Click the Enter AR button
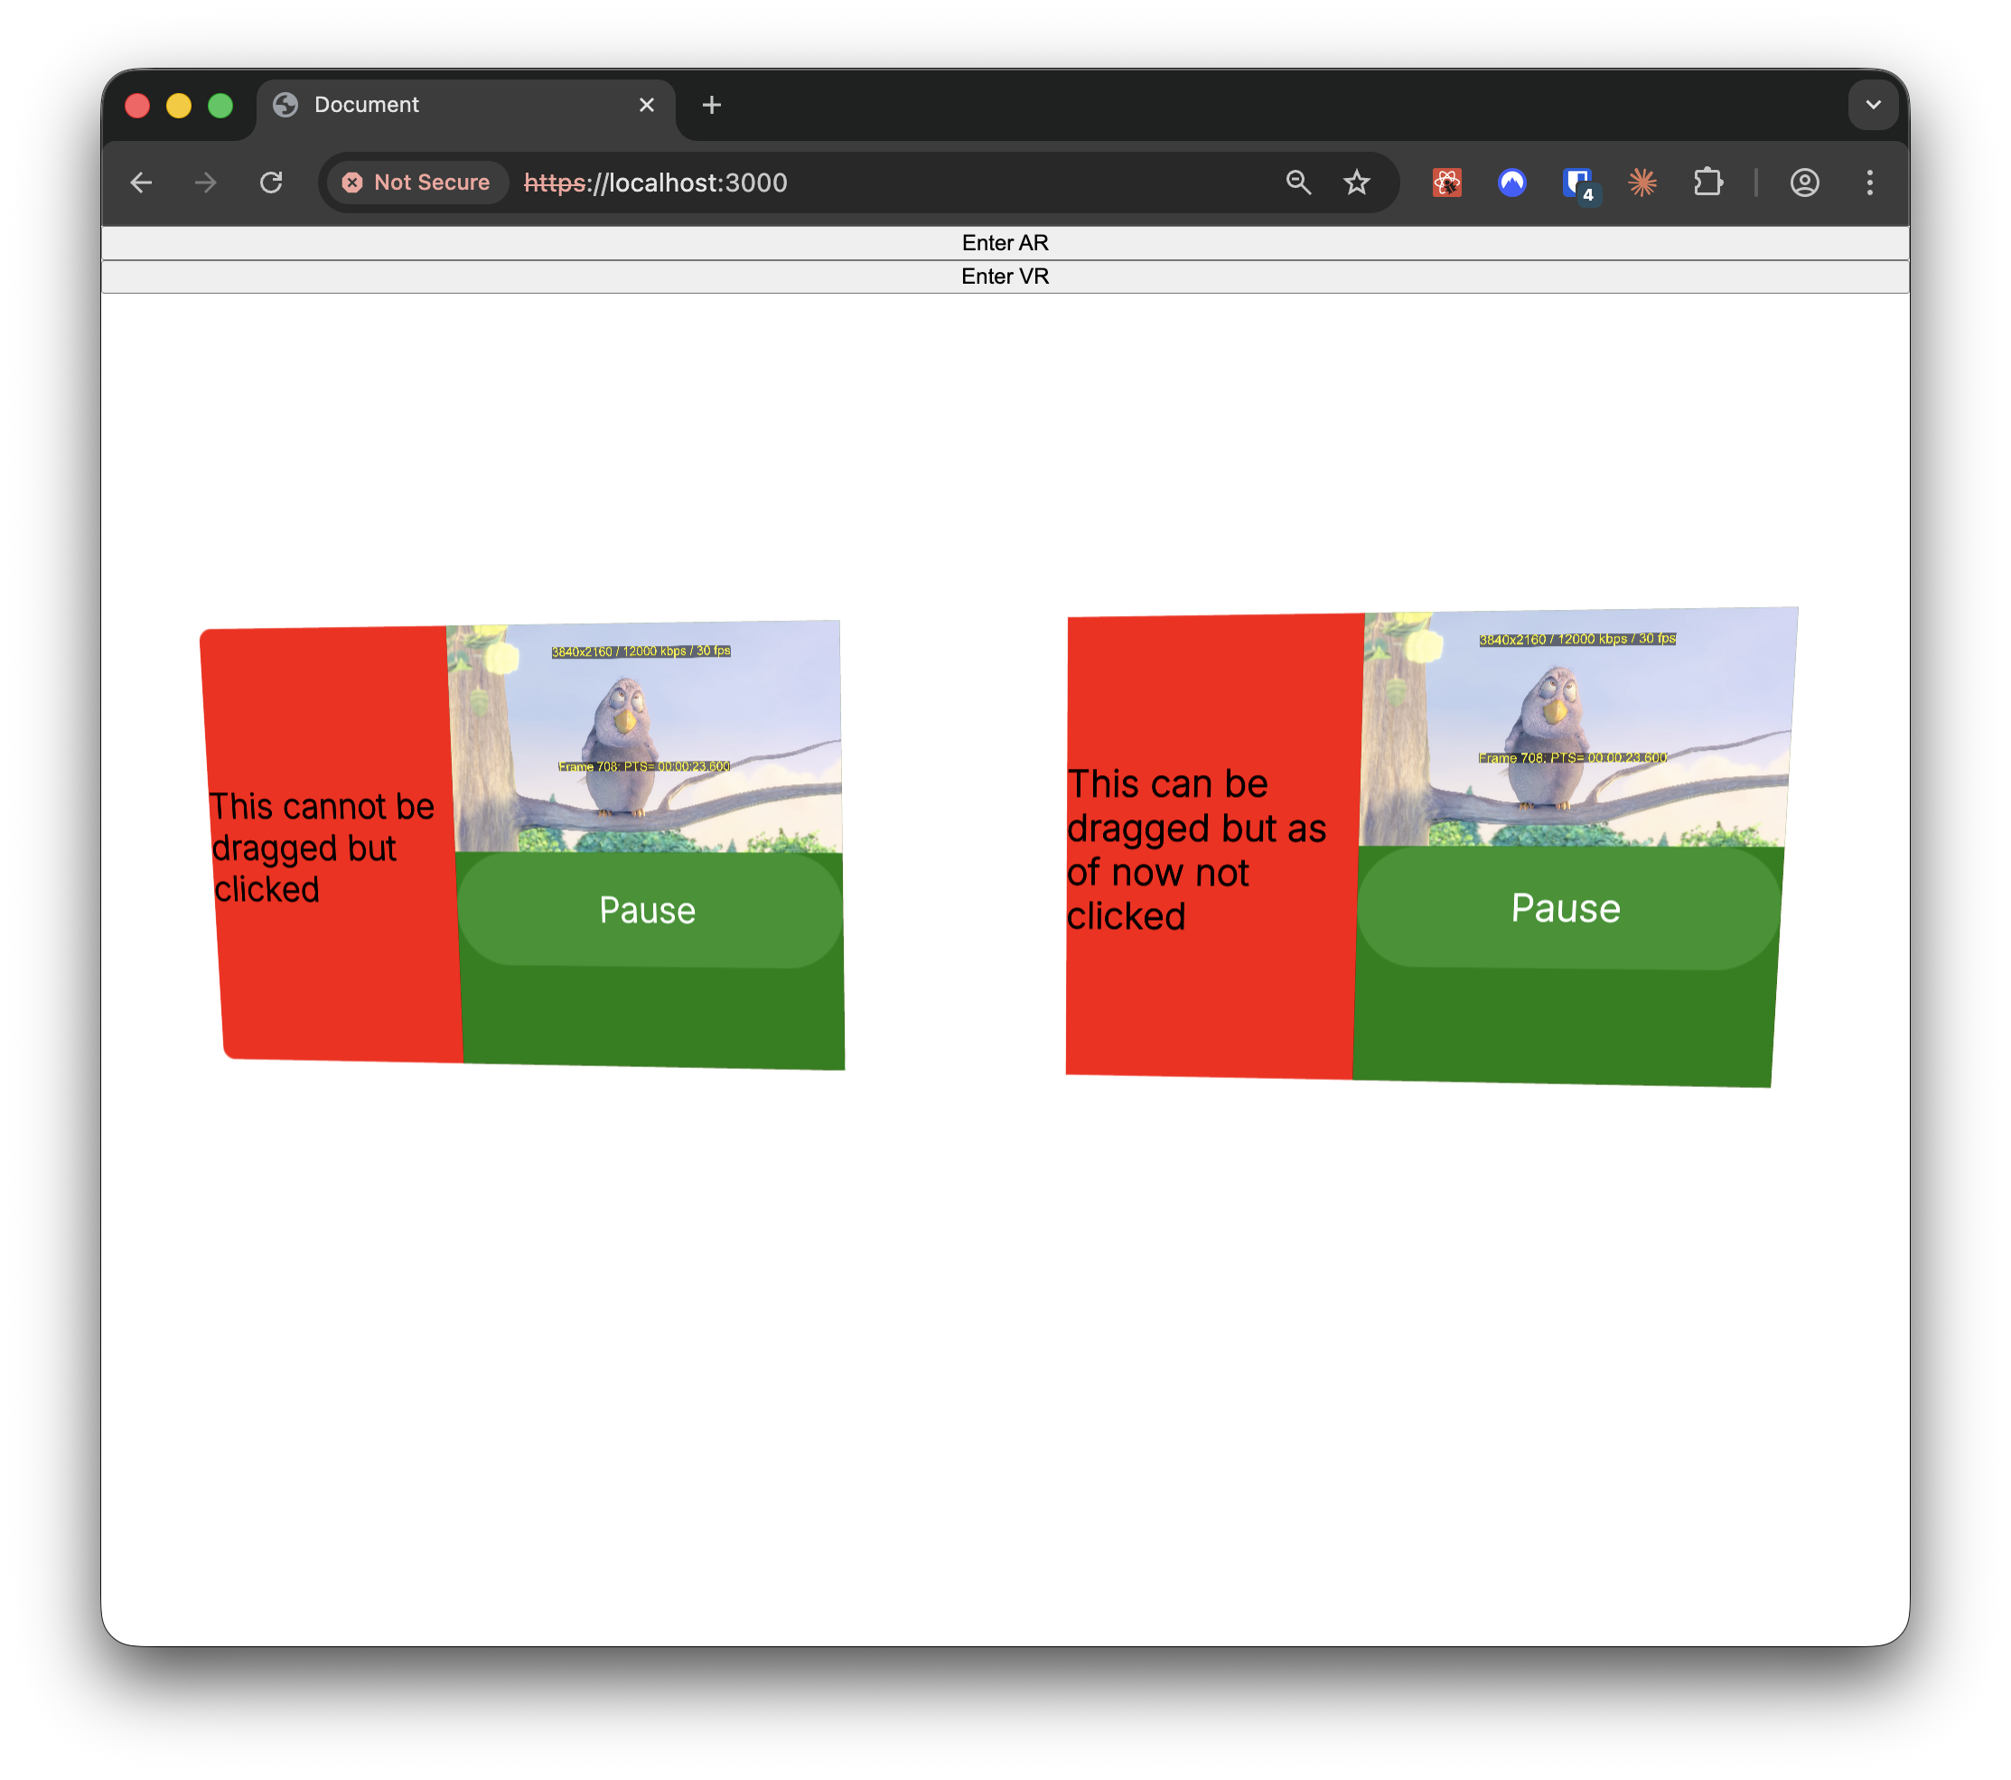Viewport: 2011px width, 1780px height. [1005, 242]
